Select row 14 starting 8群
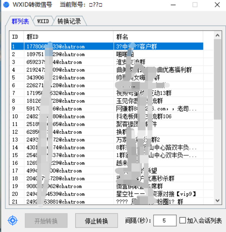Image resolution: width=226 pixels, height=232 pixels. point(107,147)
